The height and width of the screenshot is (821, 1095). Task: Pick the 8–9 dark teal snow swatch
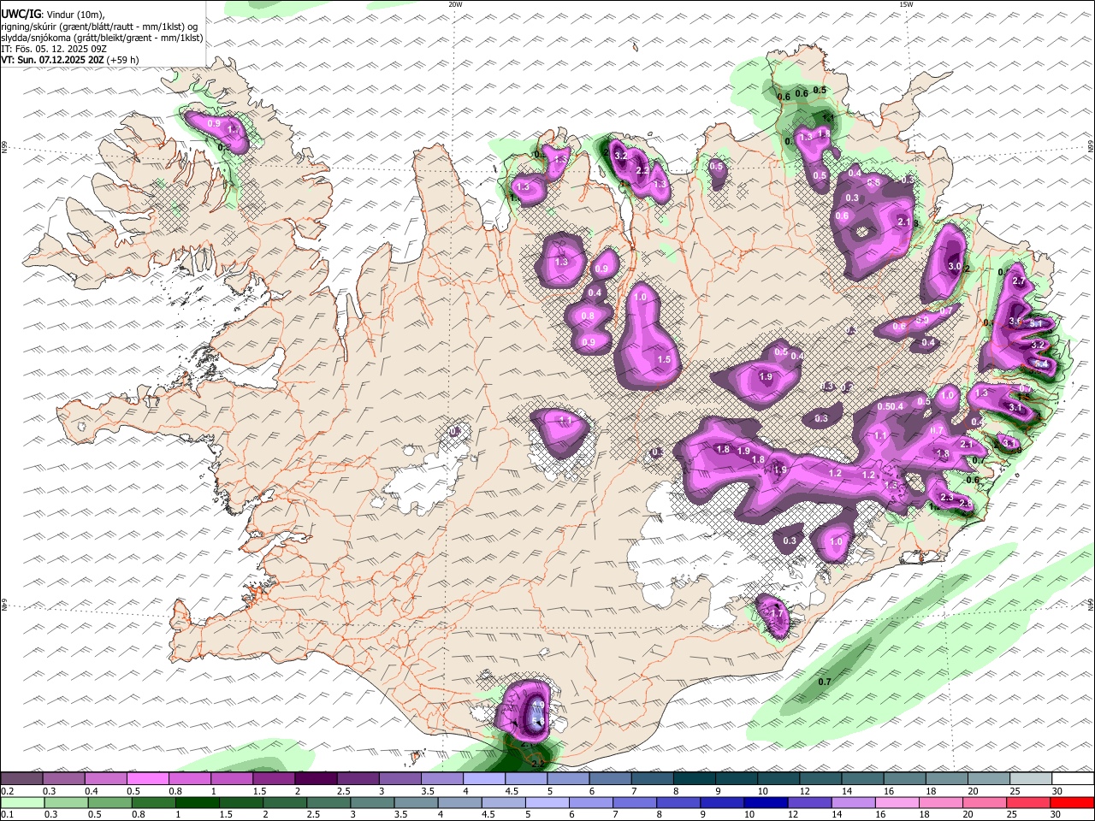694,778
